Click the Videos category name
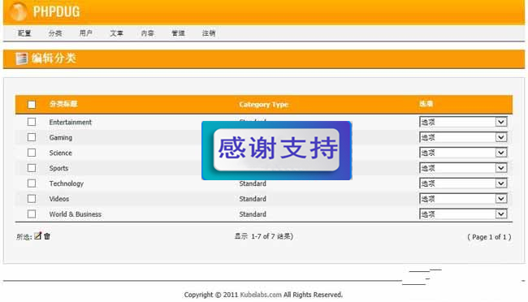 click(x=59, y=199)
